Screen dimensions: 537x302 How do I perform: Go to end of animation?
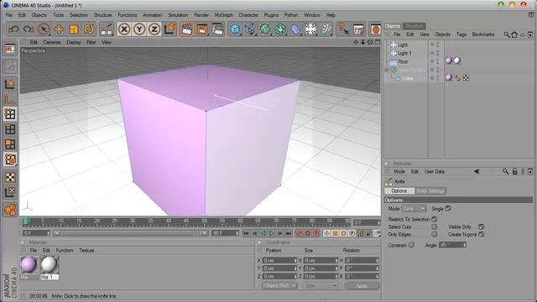(289, 233)
